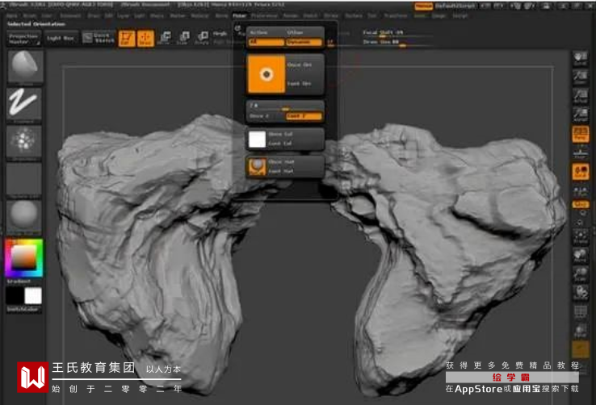The height and width of the screenshot is (405, 596).
Task: Select Once Mat in the Picker palette
Action: [281, 162]
